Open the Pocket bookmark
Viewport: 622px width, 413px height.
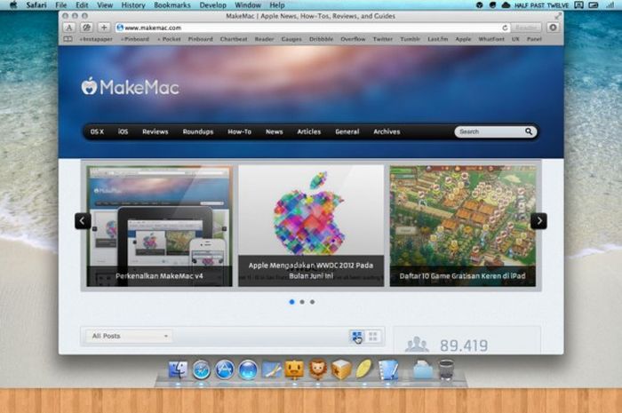click(x=169, y=39)
